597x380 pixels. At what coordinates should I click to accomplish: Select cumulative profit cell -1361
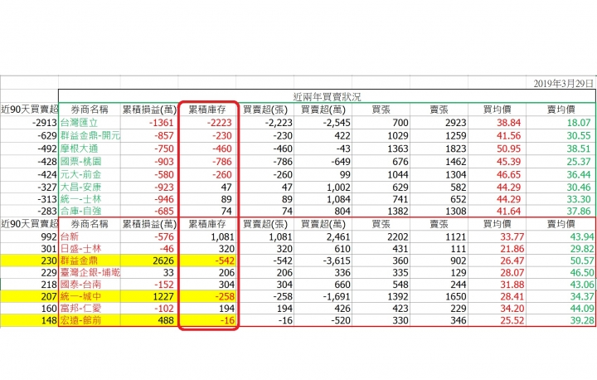pyautogui.click(x=161, y=123)
